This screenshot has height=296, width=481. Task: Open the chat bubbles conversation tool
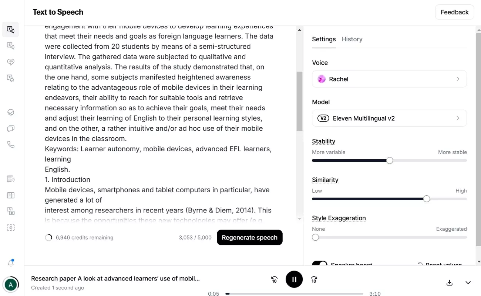[x=11, y=128]
